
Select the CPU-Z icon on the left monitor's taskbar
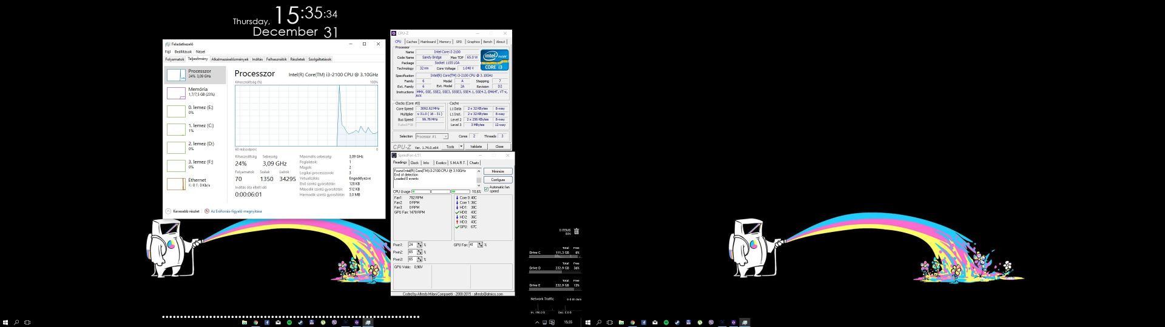point(357,322)
